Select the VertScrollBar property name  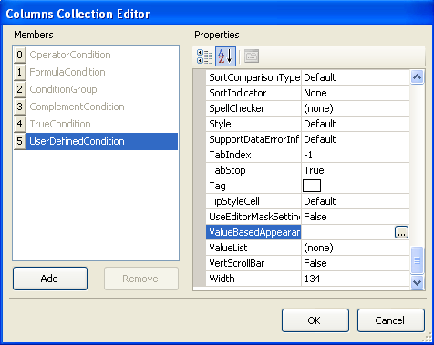click(x=253, y=263)
